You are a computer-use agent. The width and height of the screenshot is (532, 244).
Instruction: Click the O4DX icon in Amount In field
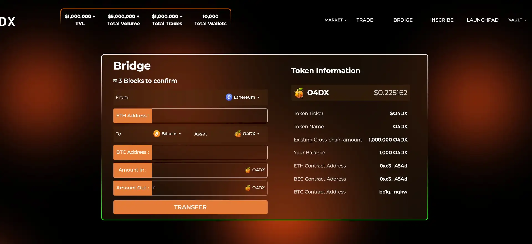click(x=248, y=170)
